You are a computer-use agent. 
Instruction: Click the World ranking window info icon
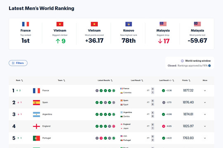click(182, 61)
